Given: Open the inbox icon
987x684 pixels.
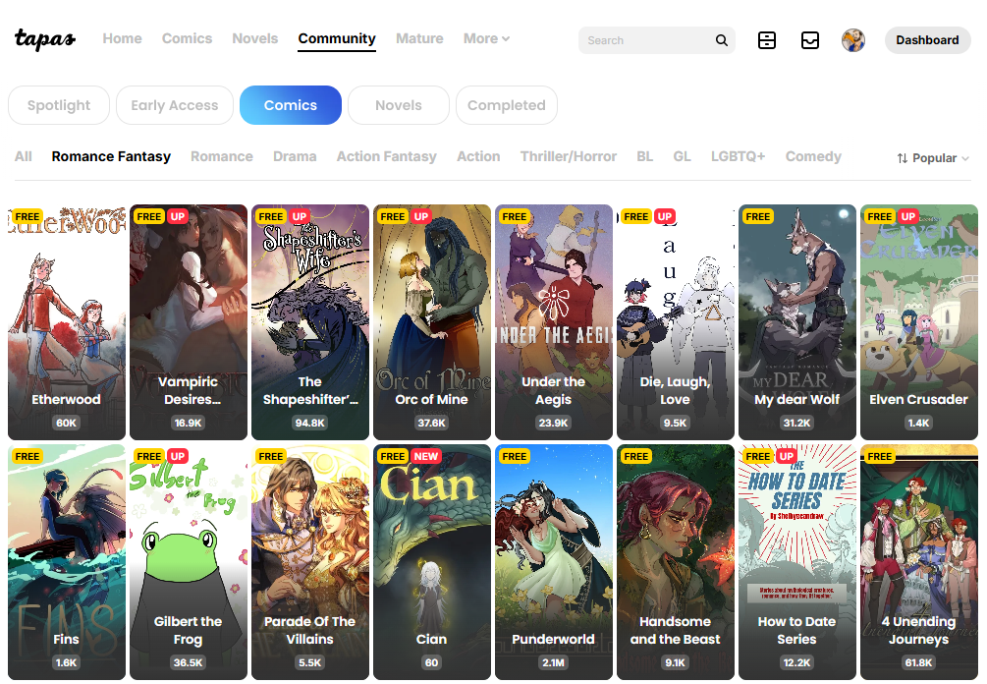Looking at the screenshot, I should (x=810, y=40).
